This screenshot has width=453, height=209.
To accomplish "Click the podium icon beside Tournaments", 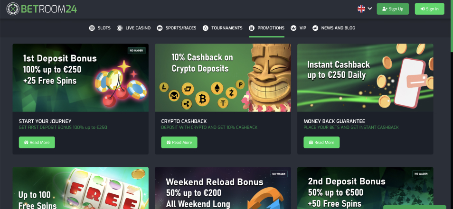I will (206, 28).
